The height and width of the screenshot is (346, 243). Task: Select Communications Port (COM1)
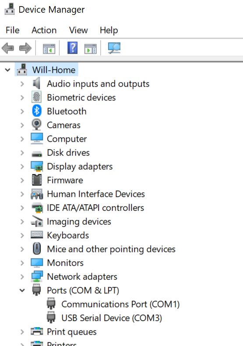click(x=120, y=304)
